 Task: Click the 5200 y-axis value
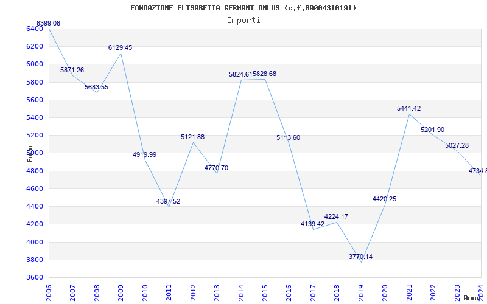pyautogui.click(x=35, y=136)
